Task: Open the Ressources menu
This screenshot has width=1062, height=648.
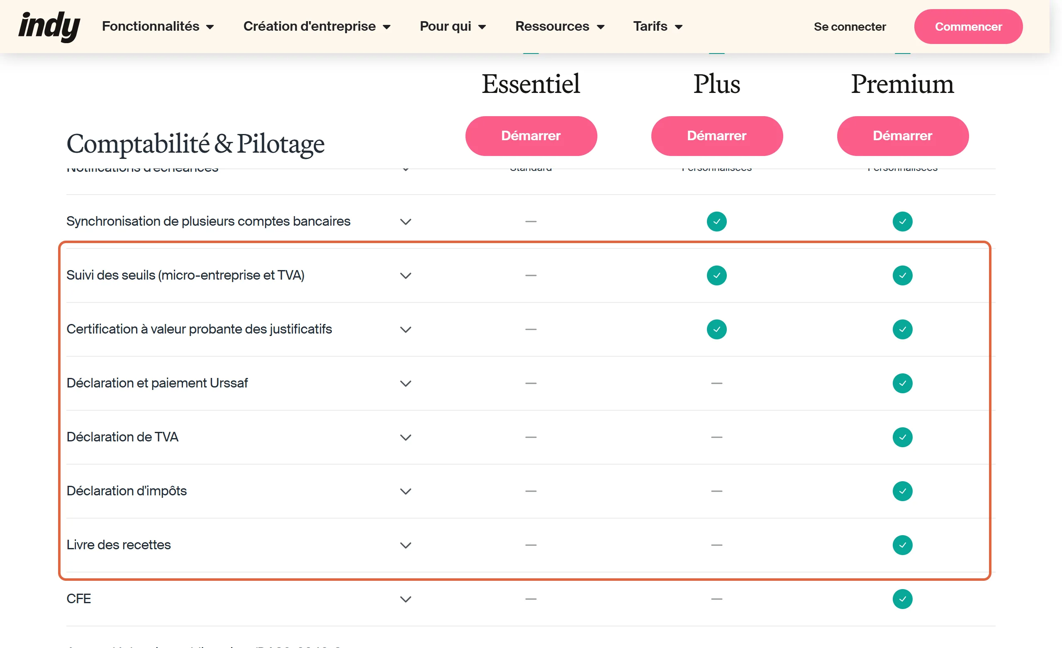Action: (560, 26)
